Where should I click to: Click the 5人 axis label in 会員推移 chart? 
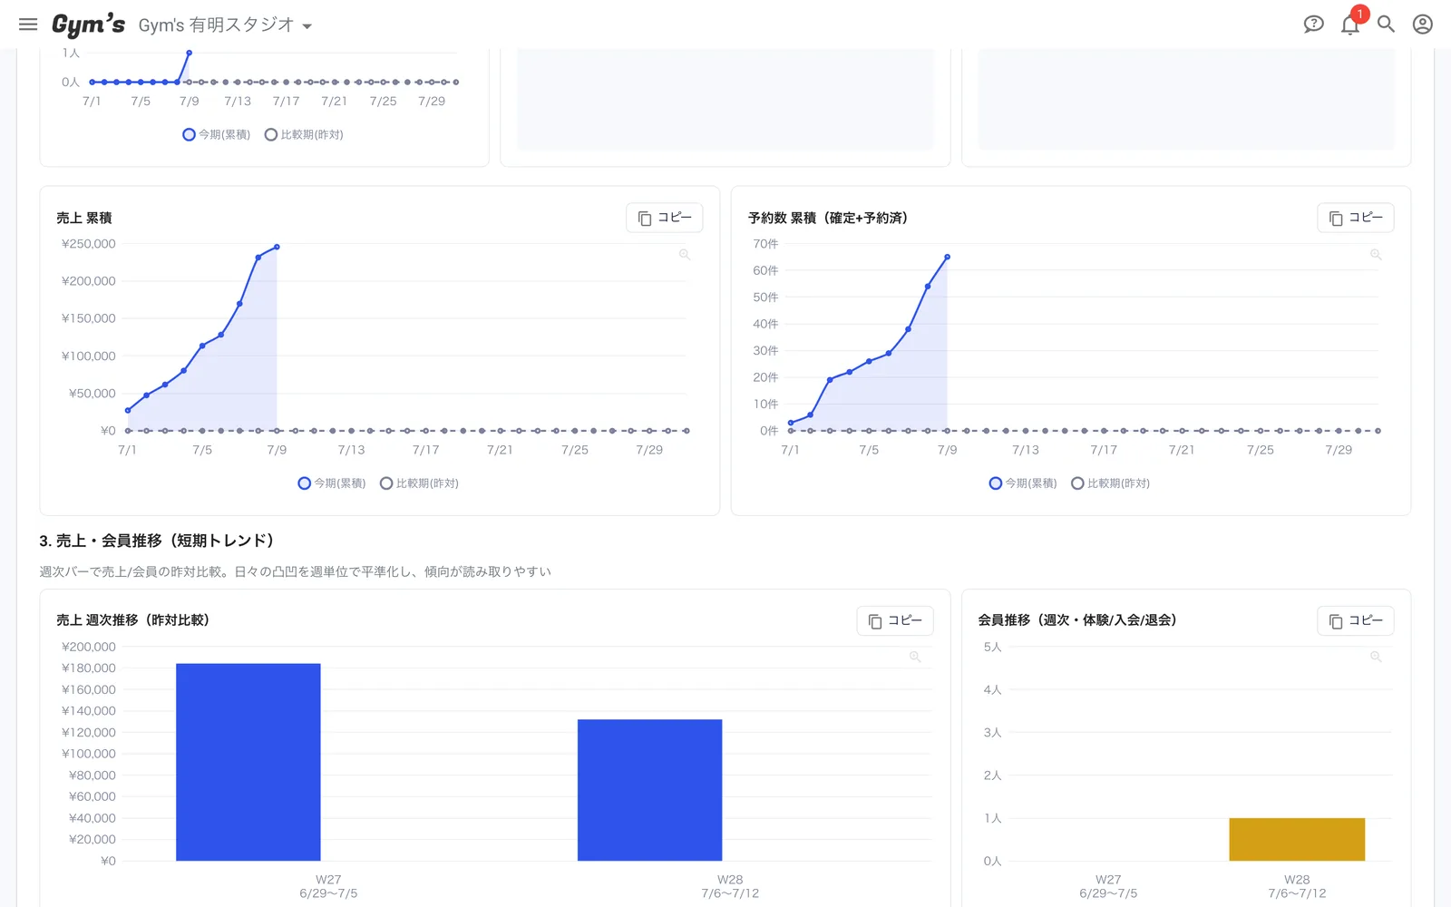[993, 647]
